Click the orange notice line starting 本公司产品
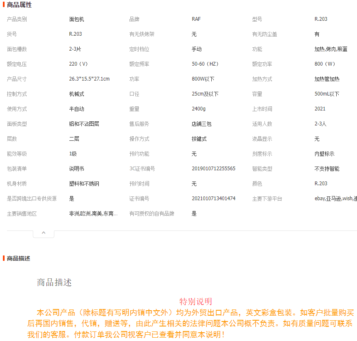The height and width of the screenshot is (341, 357). (x=196, y=313)
